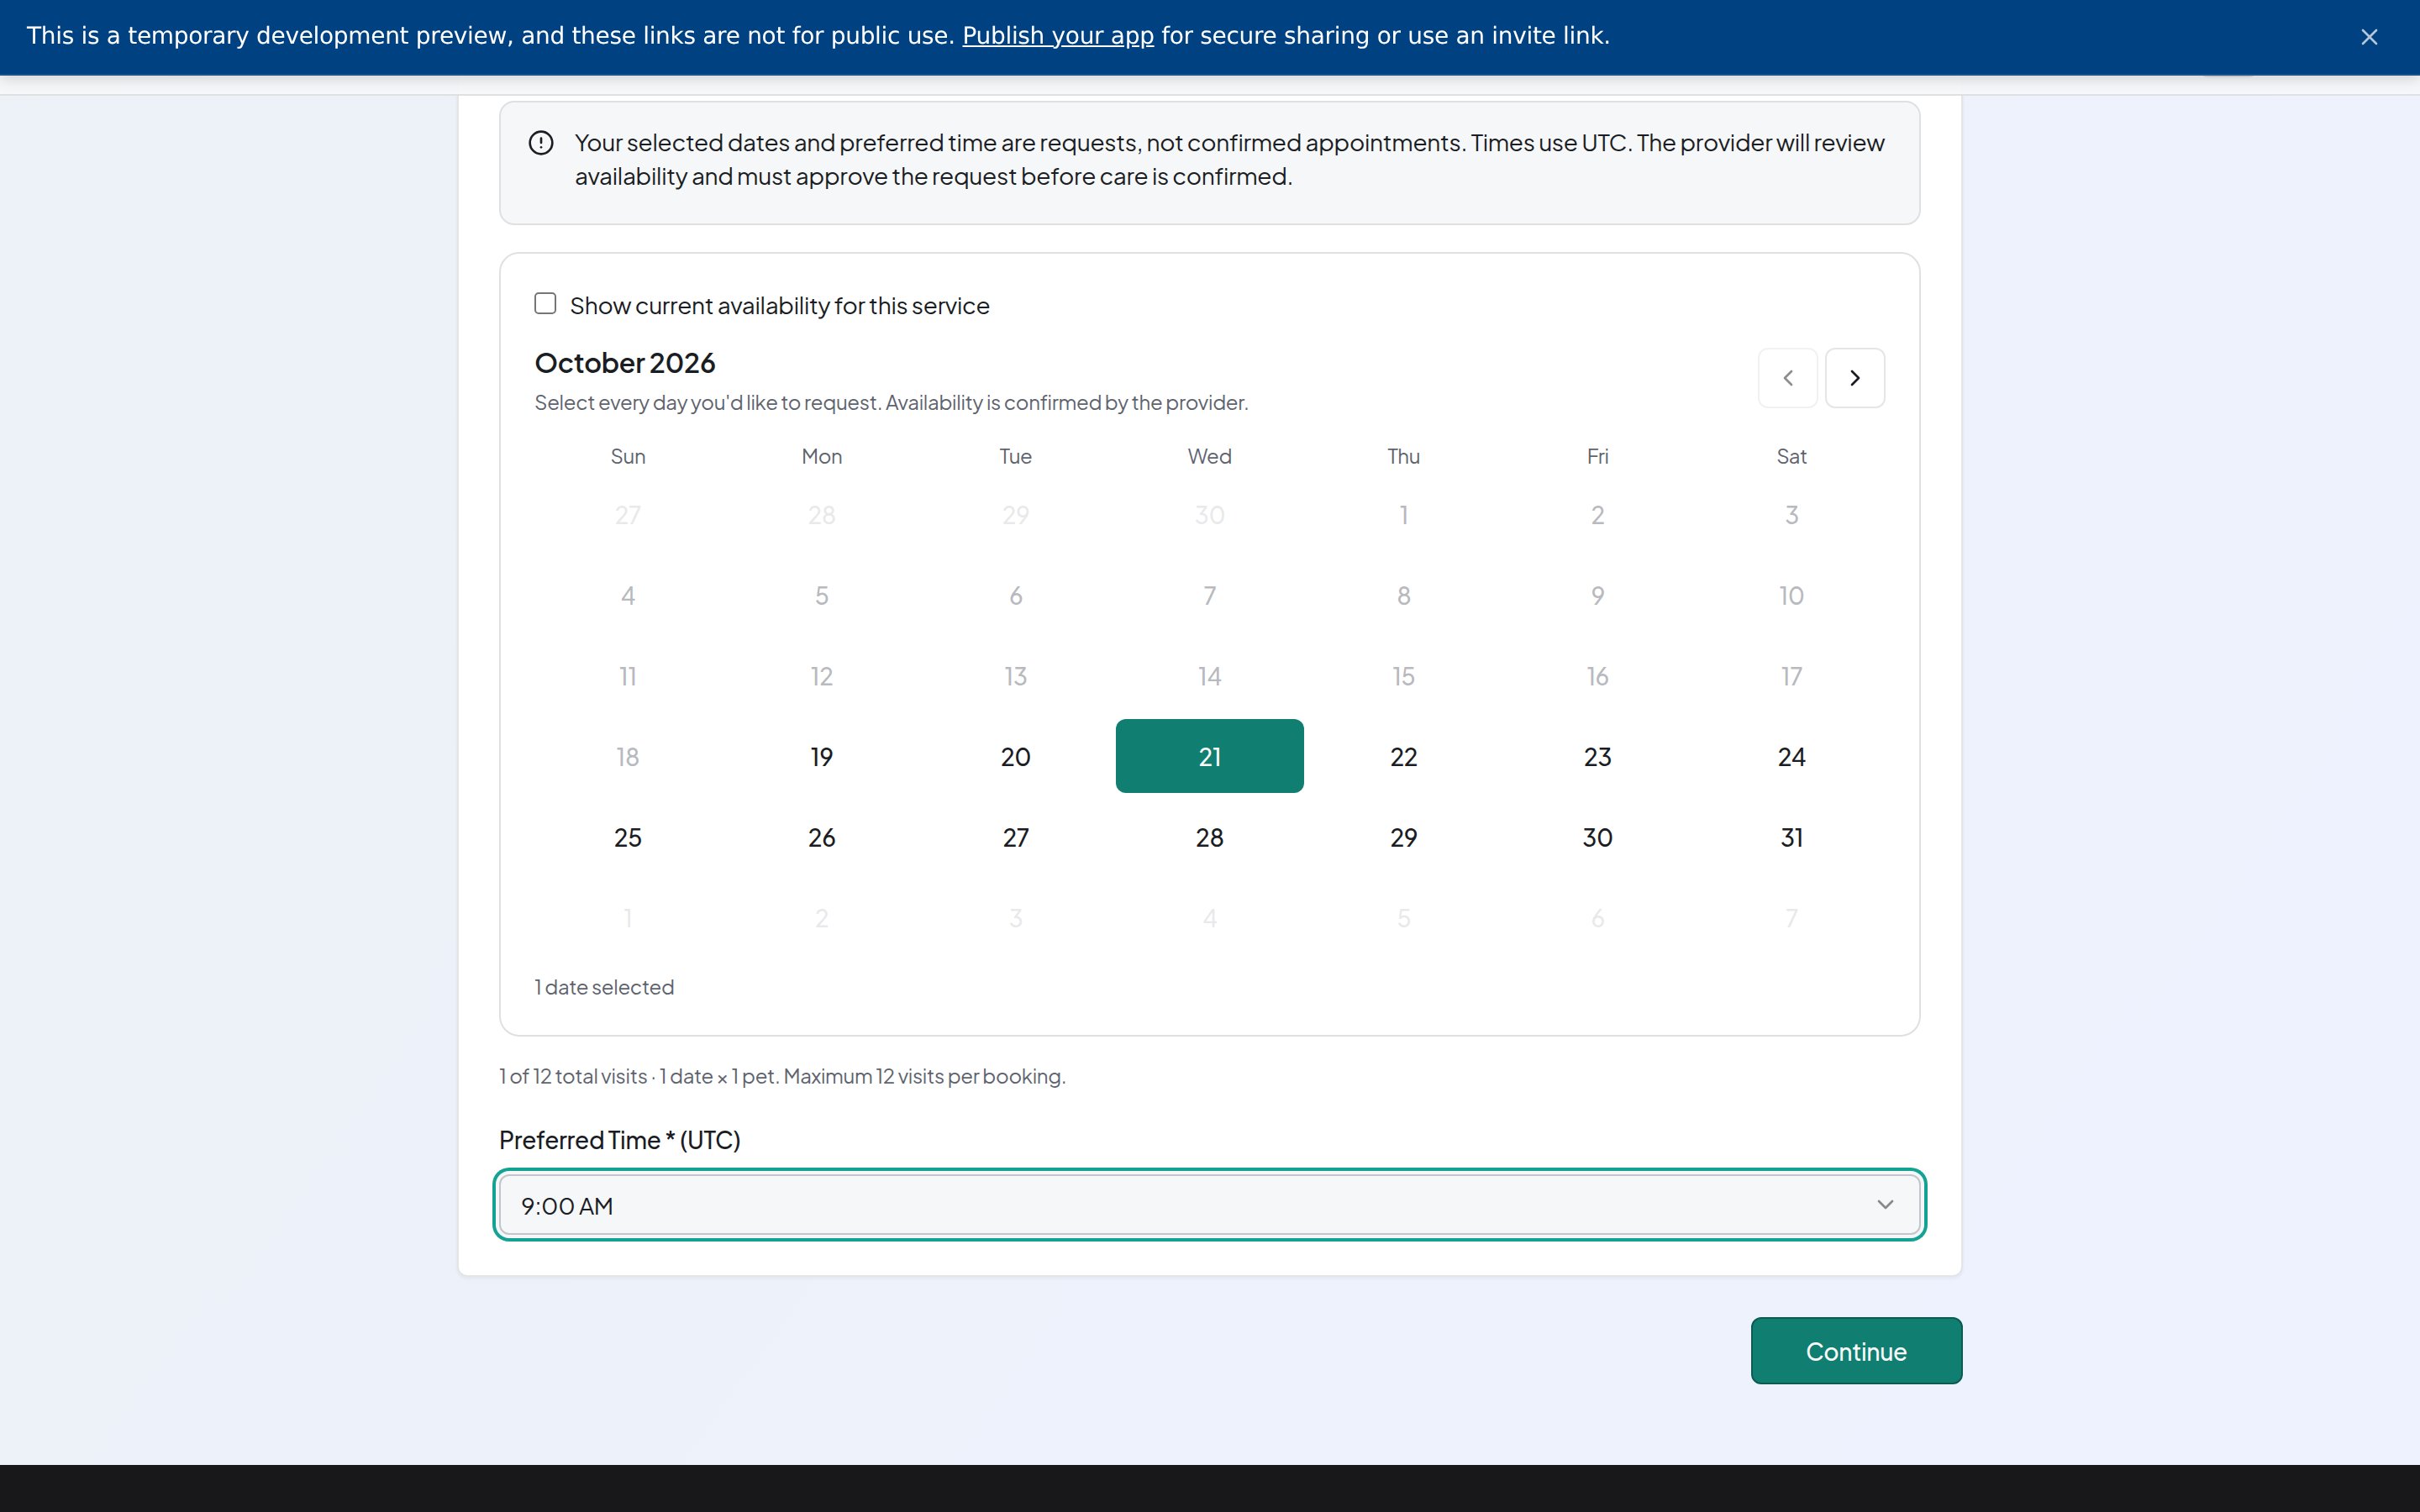The width and height of the screenshot is (2420, 1512).
Task: Click the disabled date October 18
Action: [628, 756]
